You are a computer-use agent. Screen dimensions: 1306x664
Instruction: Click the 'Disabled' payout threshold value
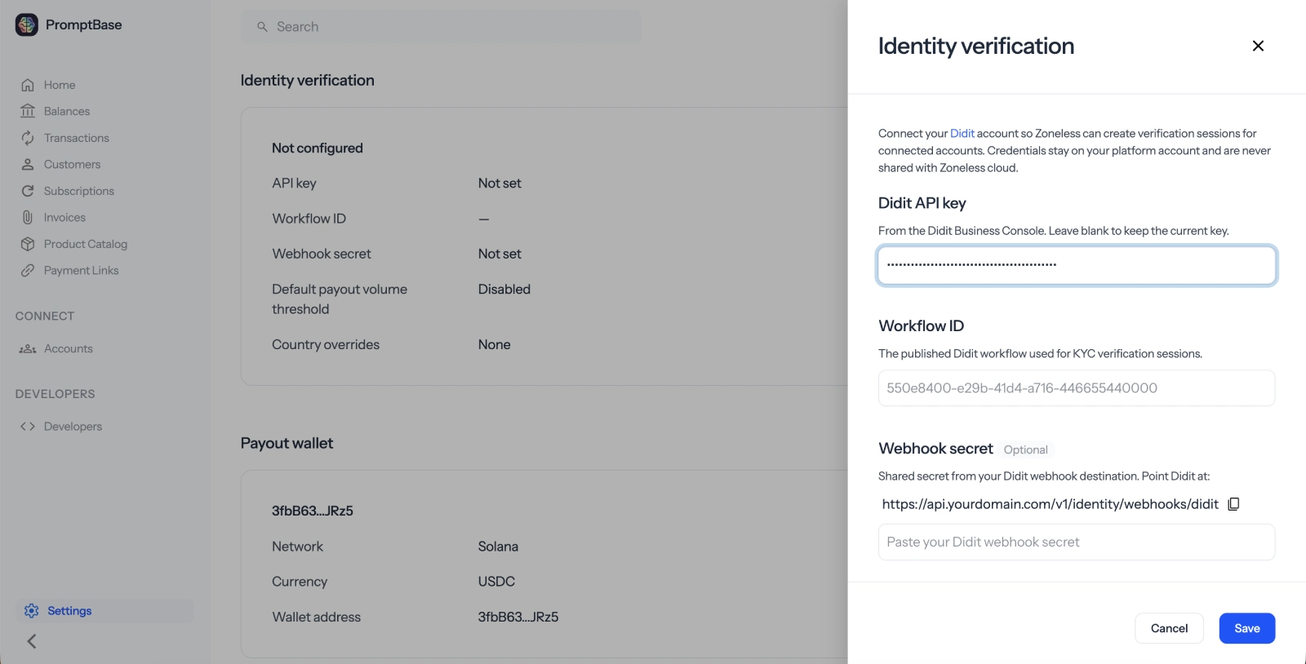pyautogui.click(x=504, y=289)
